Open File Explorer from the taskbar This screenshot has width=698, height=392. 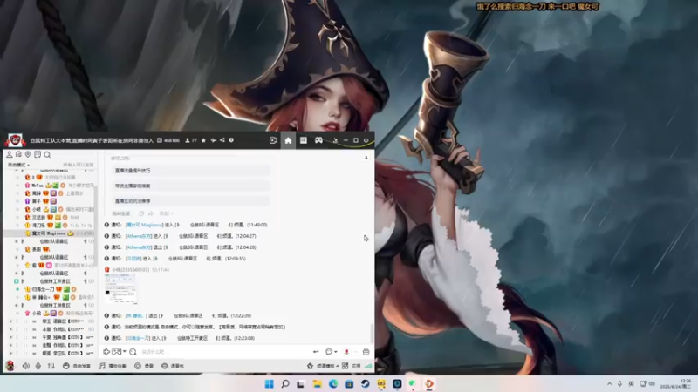coord(317,384)
